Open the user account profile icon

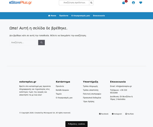133,3
